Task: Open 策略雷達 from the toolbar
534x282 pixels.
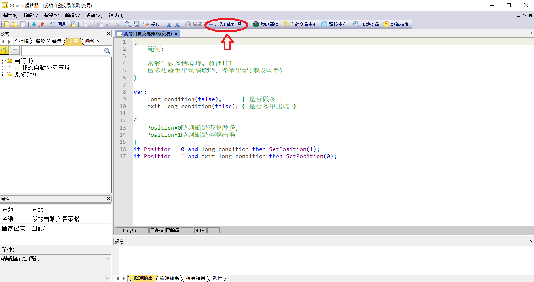Action: click(x=266, y=24)
